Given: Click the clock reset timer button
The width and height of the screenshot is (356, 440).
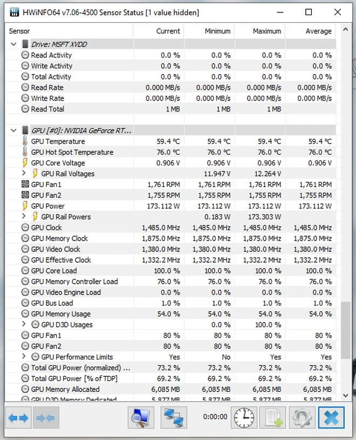Looking at the screenshot, I should 244,418.
